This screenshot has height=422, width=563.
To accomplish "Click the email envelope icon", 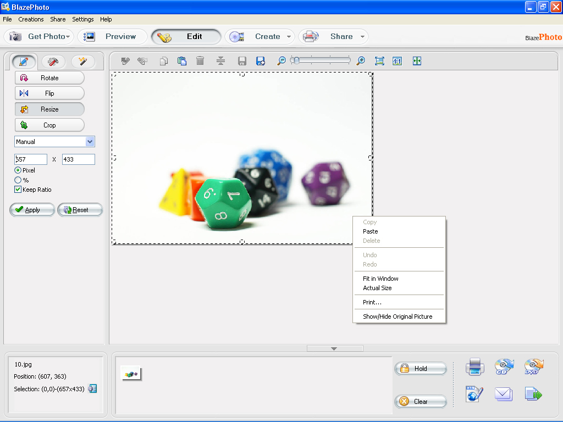I will (x=503, y=394).
